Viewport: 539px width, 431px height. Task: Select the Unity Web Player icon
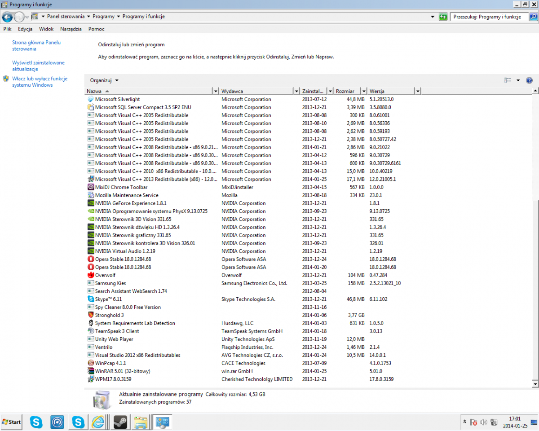click(90, 339)
